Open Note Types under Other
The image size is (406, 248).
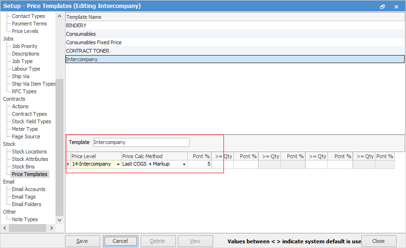[25, 219]
